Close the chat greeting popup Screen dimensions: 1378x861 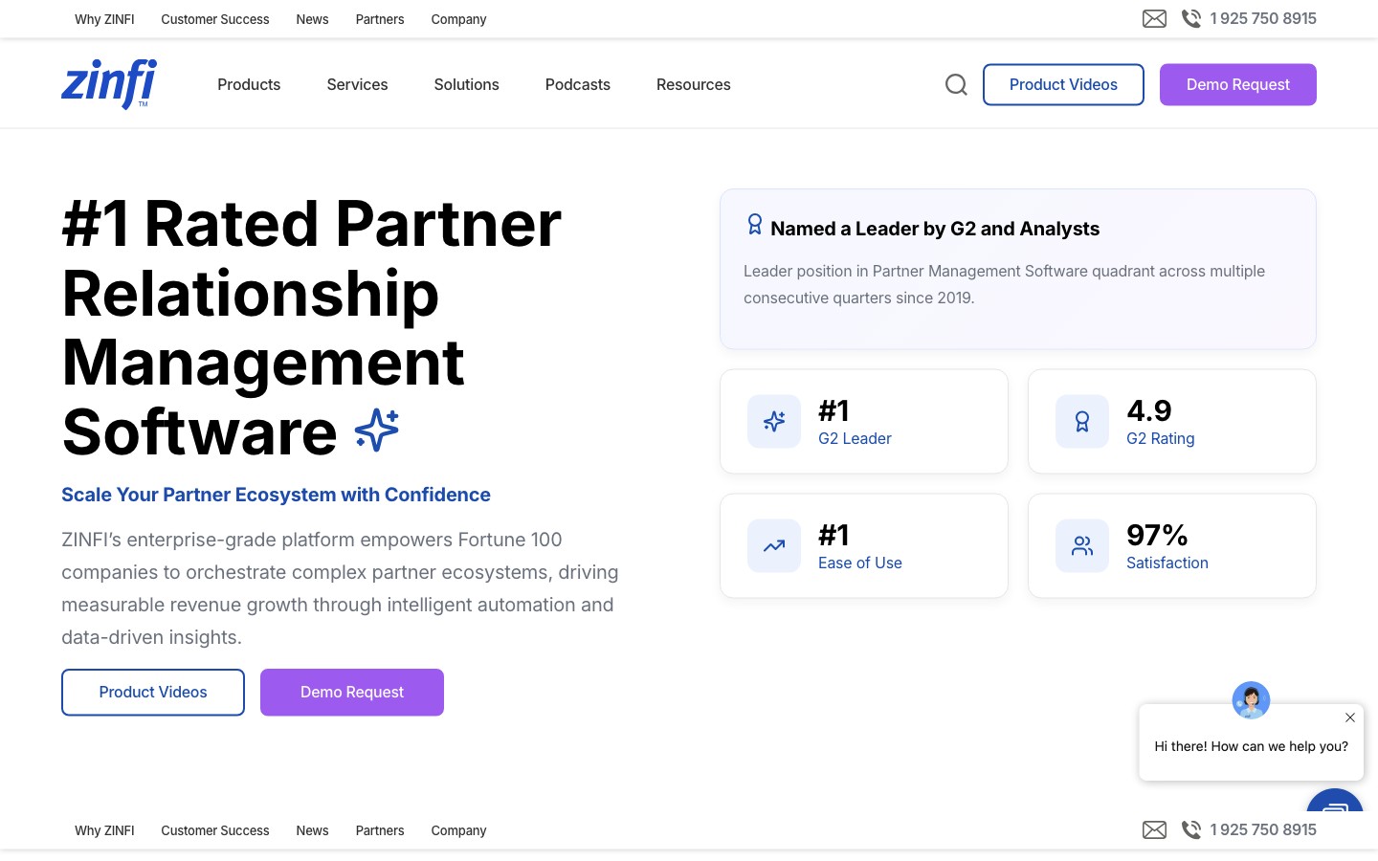pyautogui.click(x=1350, y=717)
